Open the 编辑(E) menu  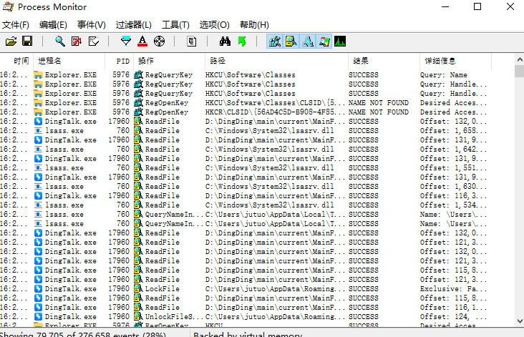53,25
